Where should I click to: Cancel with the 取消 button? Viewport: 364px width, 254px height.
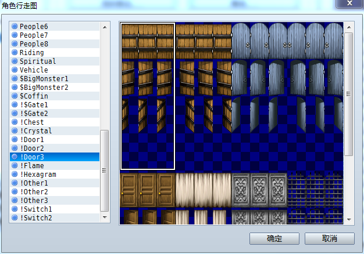[x=330, y=238]
